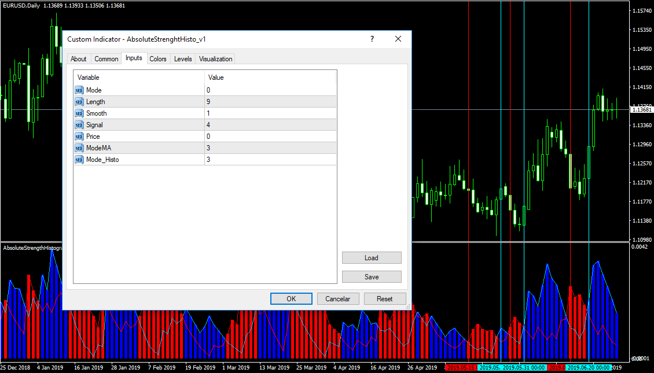Open the Colors tab

(x=158, y=59)
